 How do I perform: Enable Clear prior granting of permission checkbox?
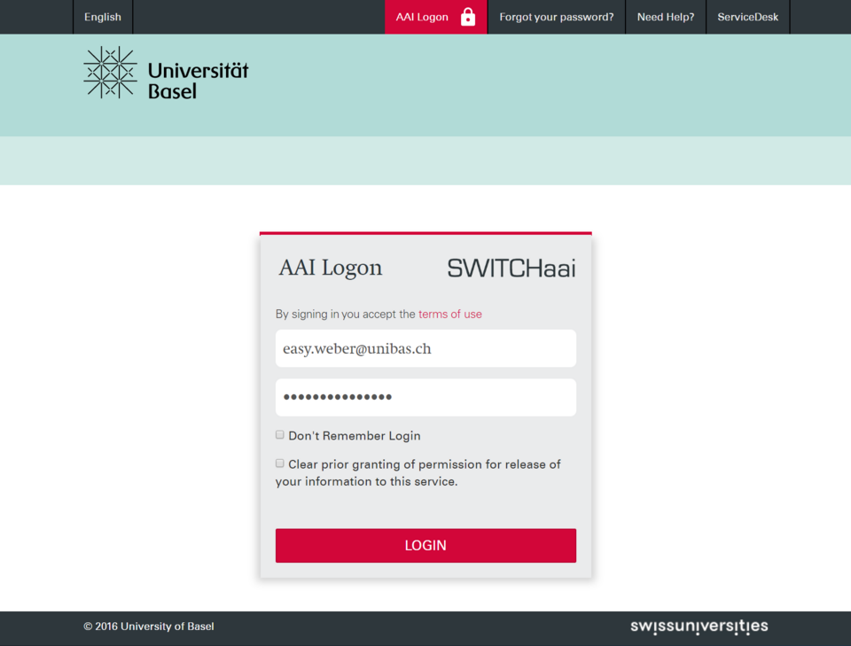coord(279,463)
